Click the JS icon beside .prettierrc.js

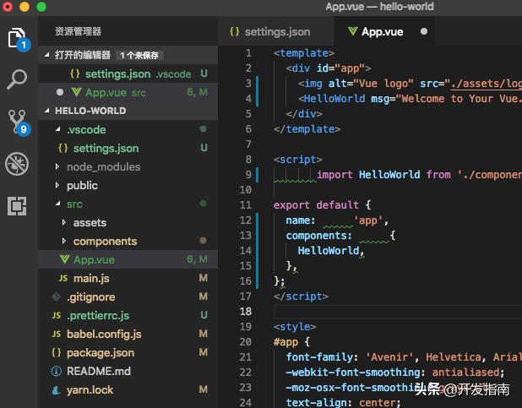(x=57, y=315)
